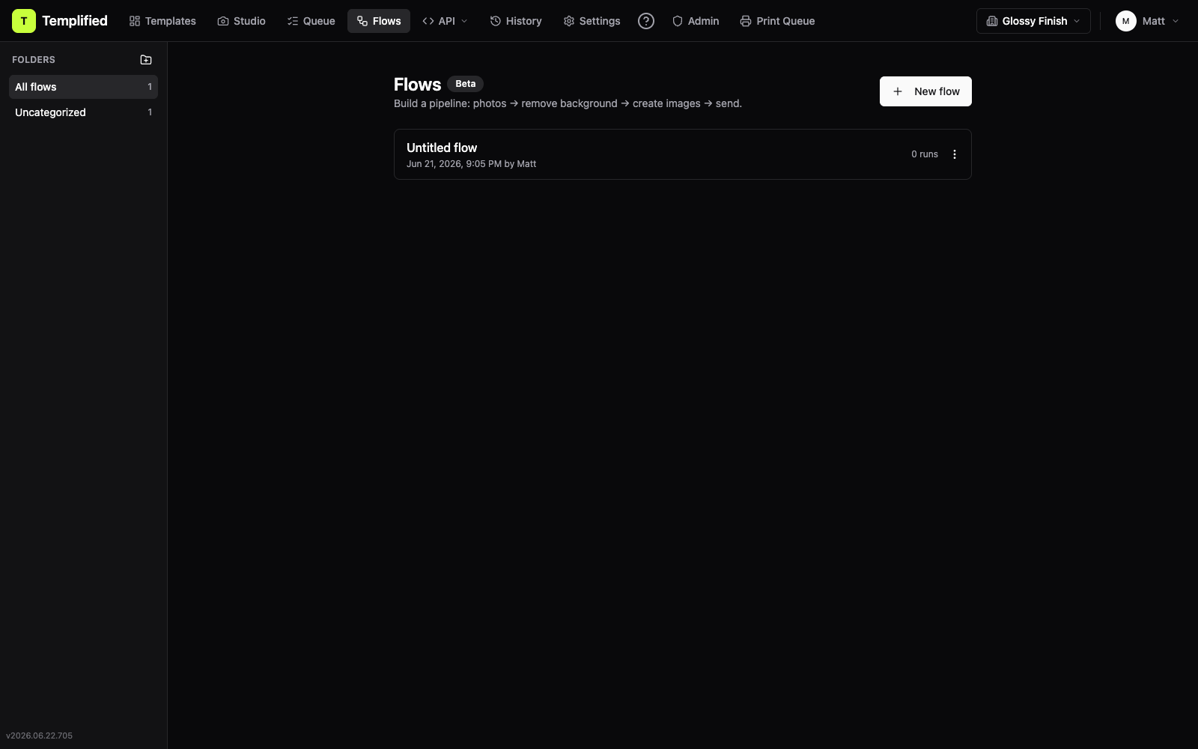Click the 0 runs label
This screenshot has height=749, width=1198.
coord(925,154)
